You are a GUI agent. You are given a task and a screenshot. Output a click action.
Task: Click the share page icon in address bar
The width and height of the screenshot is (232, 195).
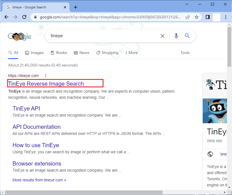188,17
